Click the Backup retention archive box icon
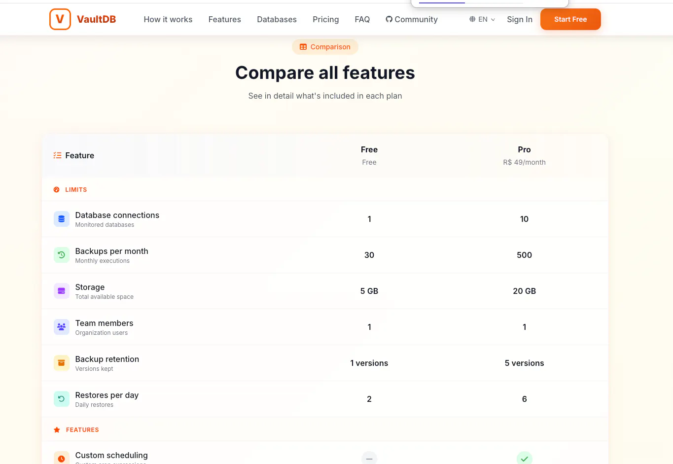The image size is (673, 464). tap(62, 363)
